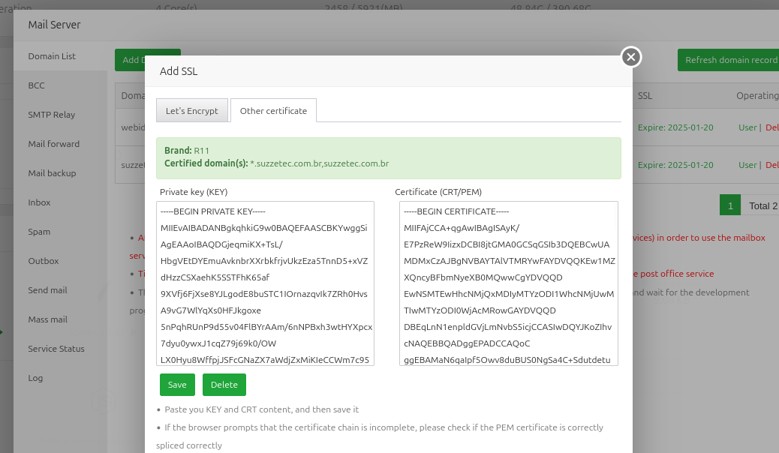The image size is (779, 453).
Task: Open Domain List in the sidebar
Action: pyautogui.click(x=52, y=56)
